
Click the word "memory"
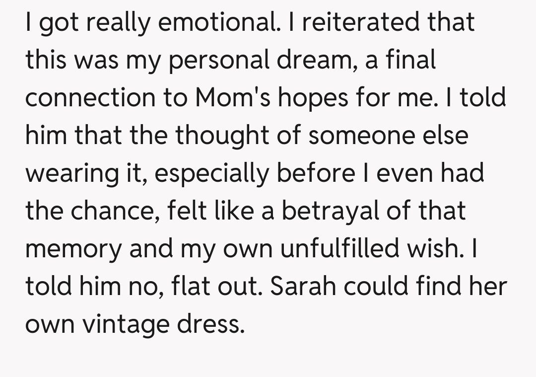click(x=72, y=249)
